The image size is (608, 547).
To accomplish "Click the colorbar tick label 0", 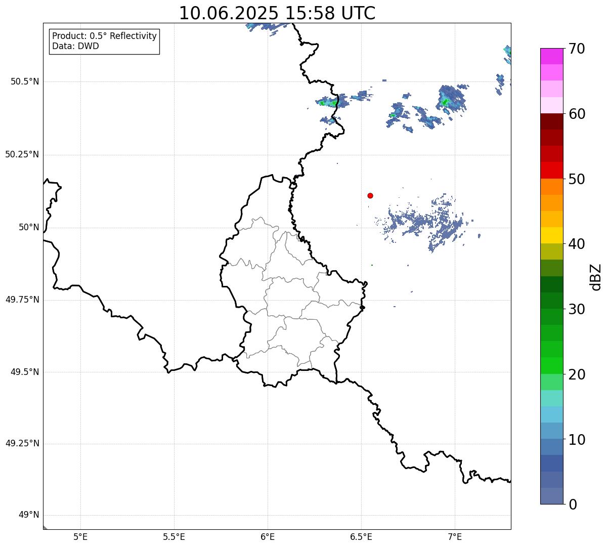I will point(572,504).
